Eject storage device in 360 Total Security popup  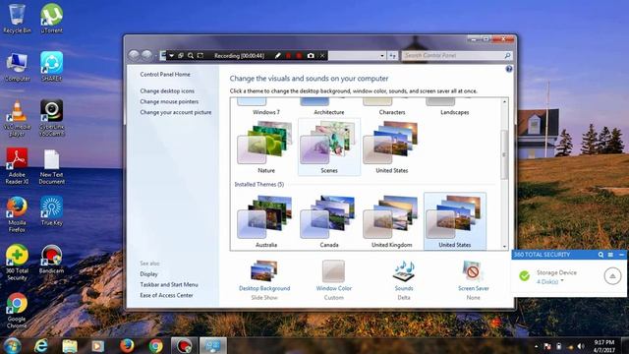tap(612, 275)
